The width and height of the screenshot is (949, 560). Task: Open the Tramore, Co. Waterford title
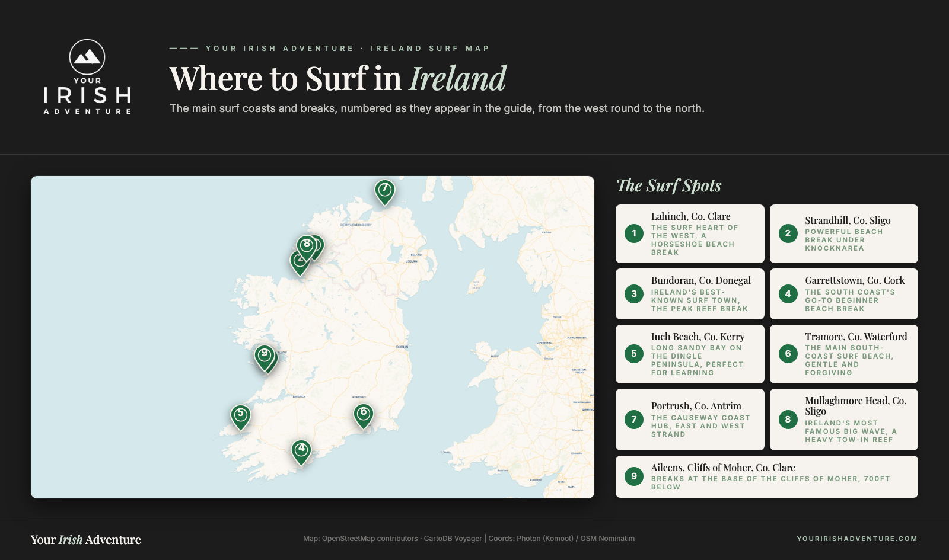(856, 337)
